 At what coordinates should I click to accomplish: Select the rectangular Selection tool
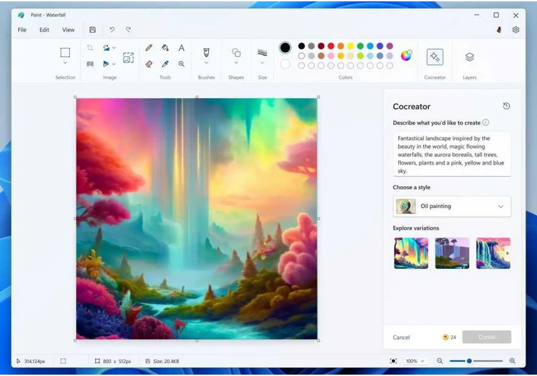pos(65,52)
